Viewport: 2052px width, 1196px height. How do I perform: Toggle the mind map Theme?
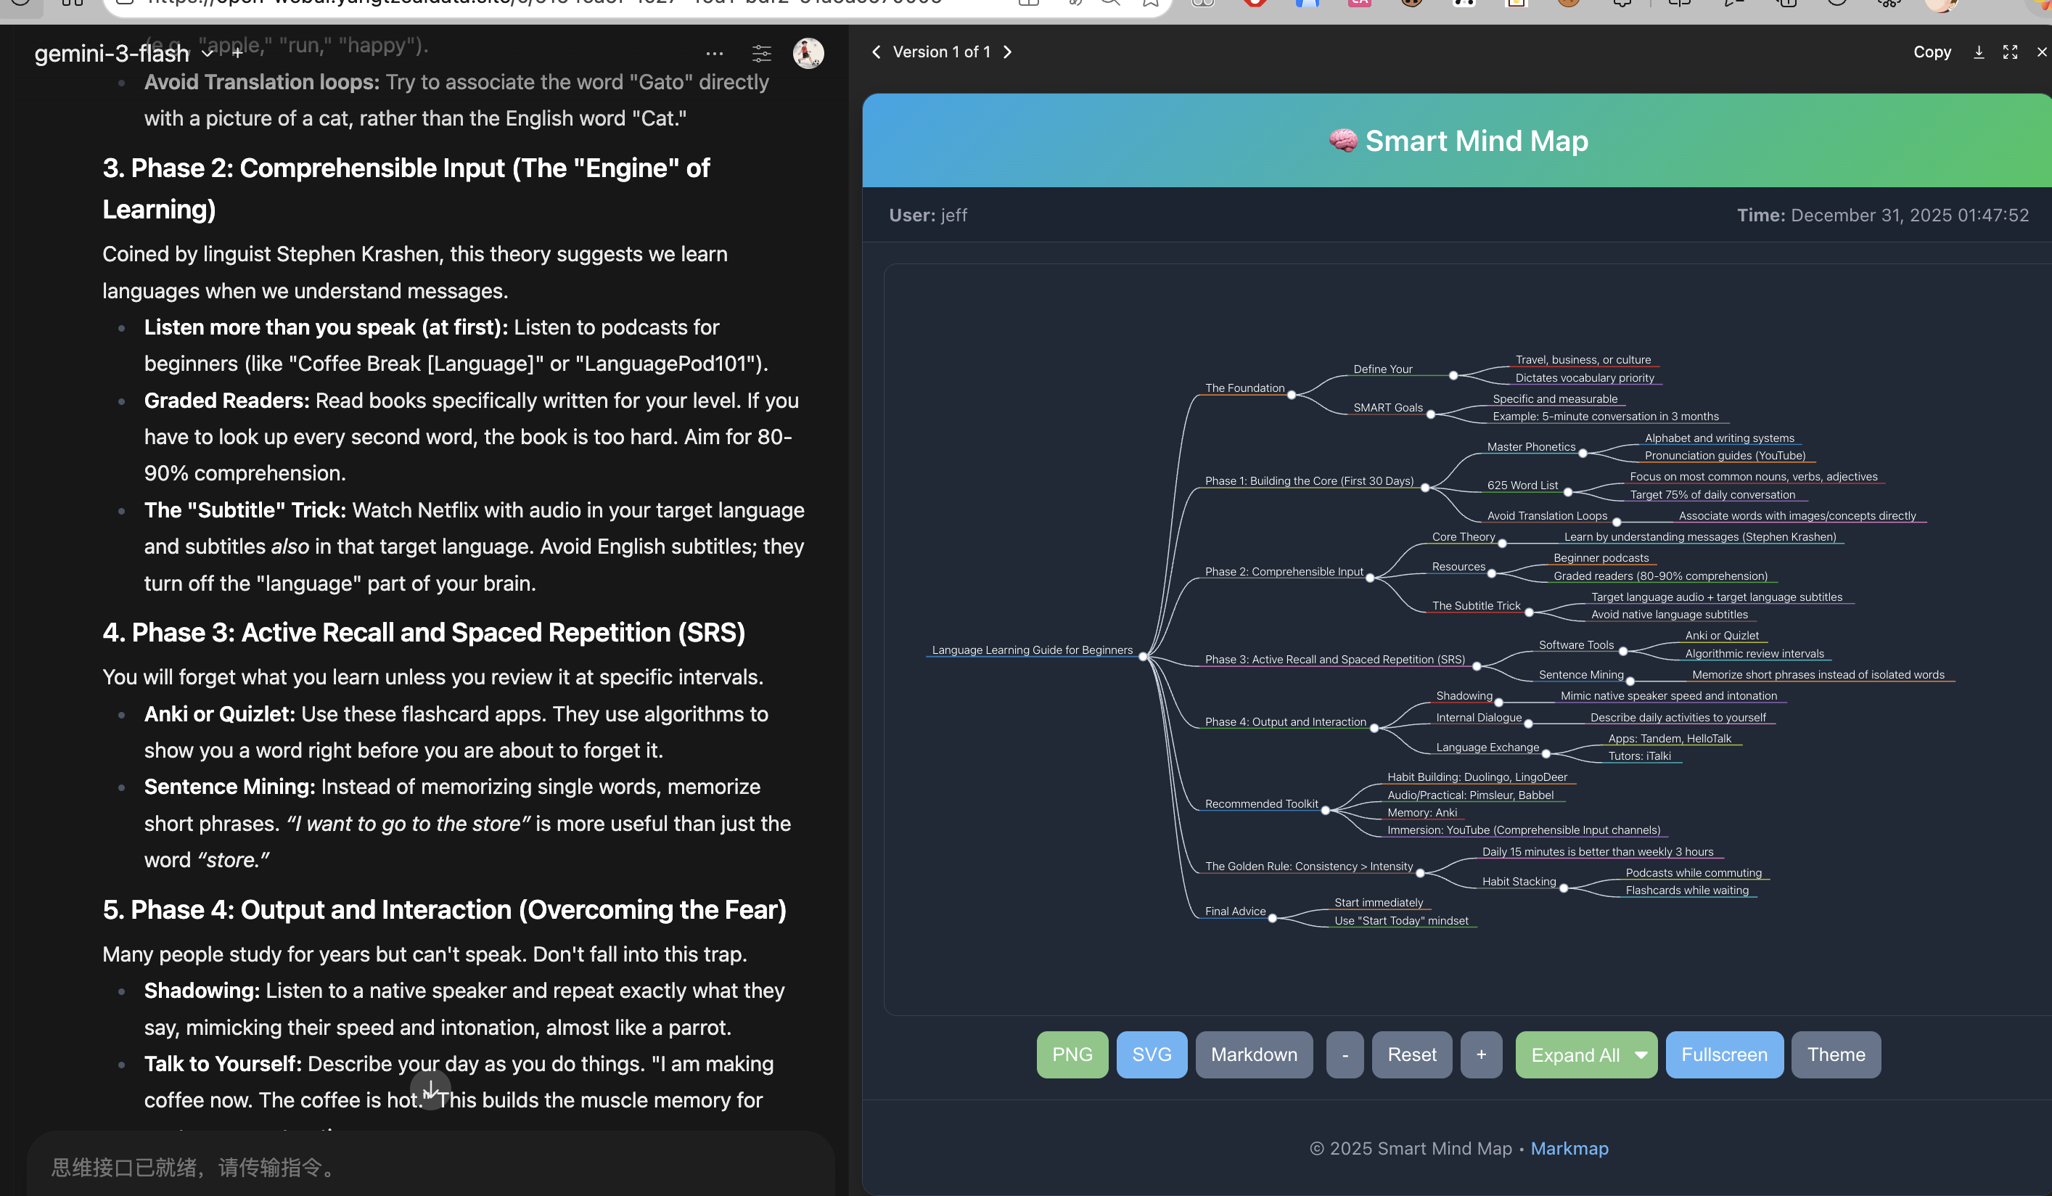coord(1835,1054)
